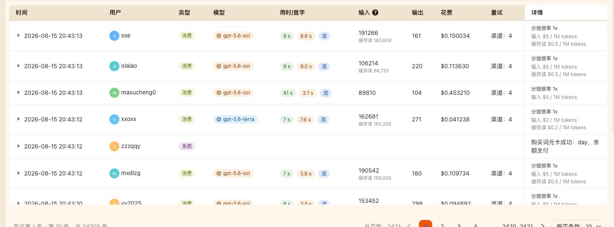This screenshot has height=227, width=614.
Task: Click the 花费 column header
Action: [447, 13]
